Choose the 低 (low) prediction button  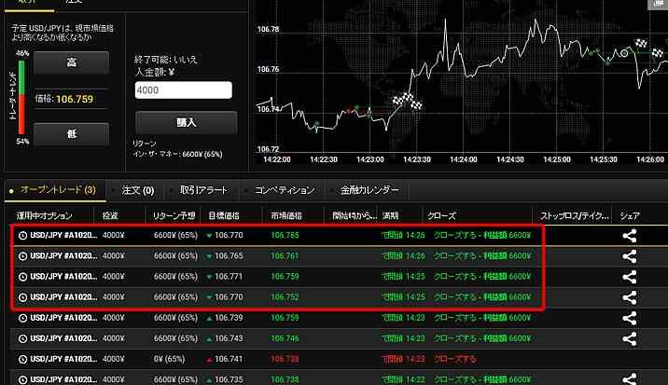[71, 134]
